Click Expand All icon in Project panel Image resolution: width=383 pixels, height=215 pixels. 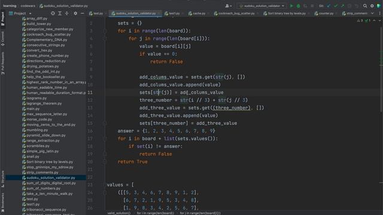click(x=60, y=13)
